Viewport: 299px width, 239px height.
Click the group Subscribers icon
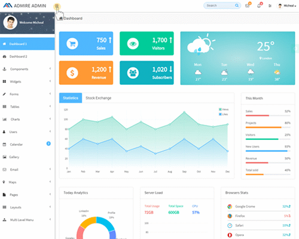tap(133, 73)
